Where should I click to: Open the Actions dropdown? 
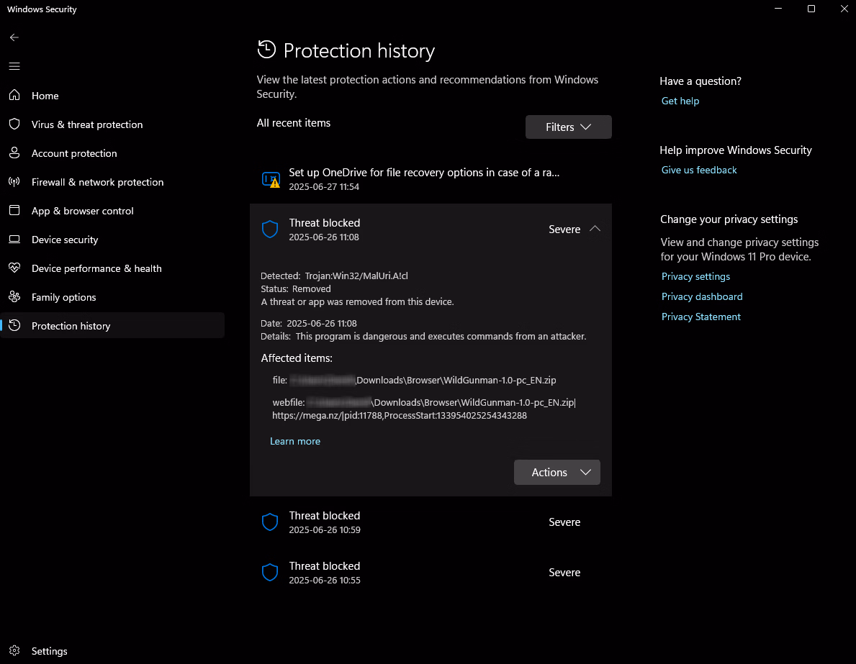tap(557, 472)
